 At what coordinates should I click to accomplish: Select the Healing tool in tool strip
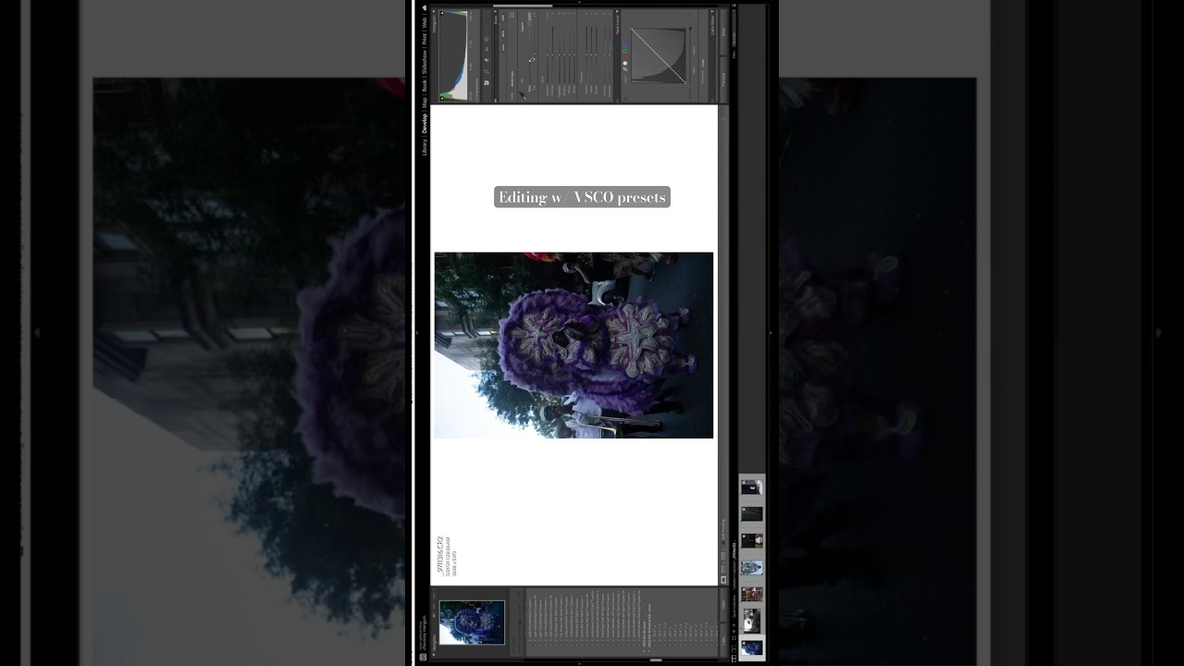(487, 60)
